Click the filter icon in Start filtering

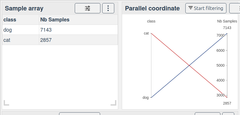tap(191, 8)
